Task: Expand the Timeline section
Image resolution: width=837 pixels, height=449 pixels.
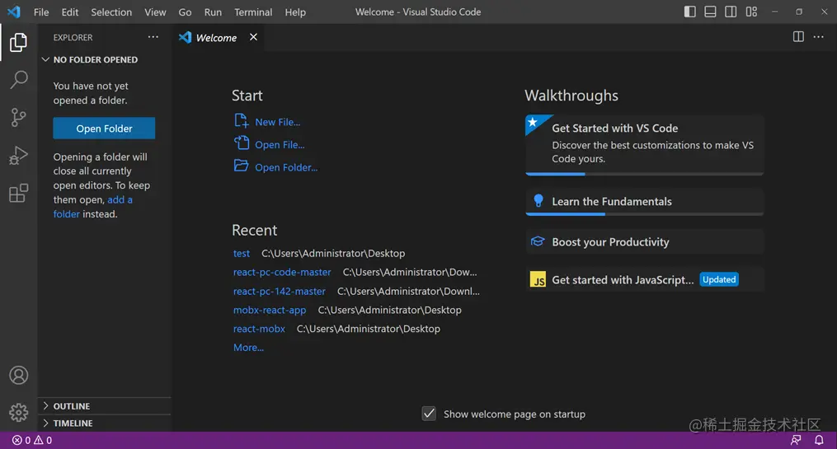Action: point(73,423)
